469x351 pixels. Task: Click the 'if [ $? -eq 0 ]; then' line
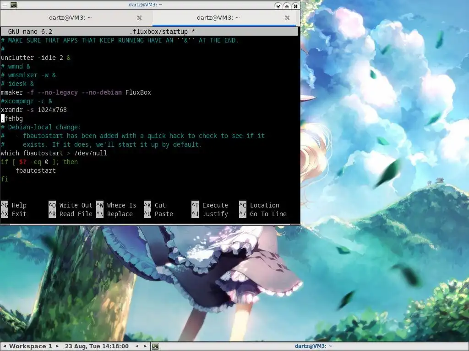(x=39, y=162)
